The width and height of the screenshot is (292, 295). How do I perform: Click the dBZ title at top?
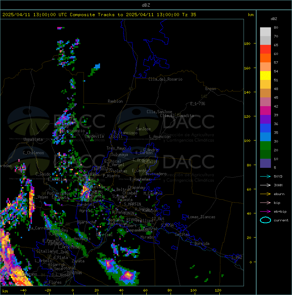click(146, 5)
